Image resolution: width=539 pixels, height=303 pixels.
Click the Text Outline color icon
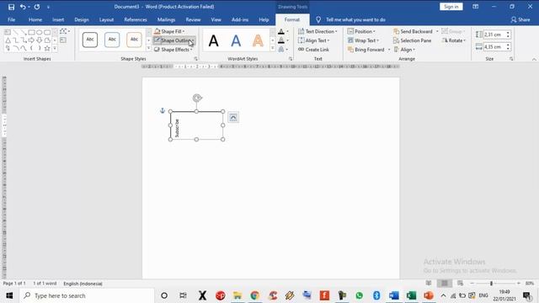[281, 40]
